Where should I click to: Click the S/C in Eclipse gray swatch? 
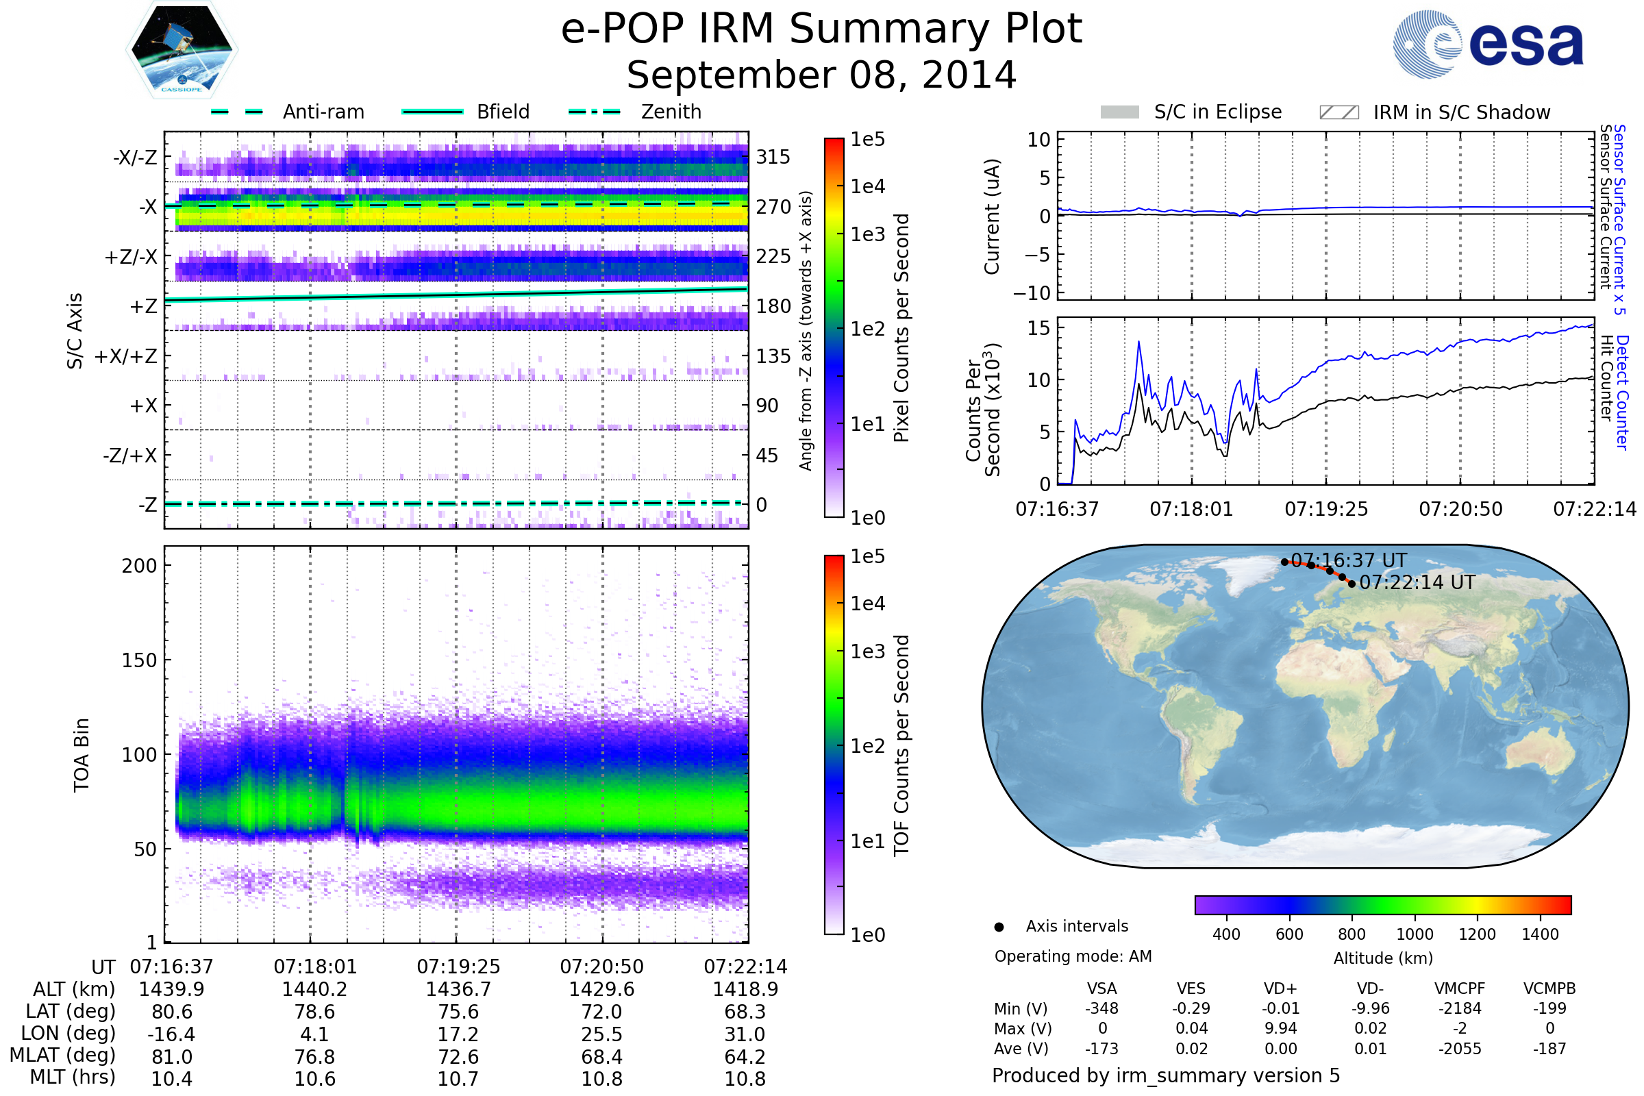pyautogui.click(x=1120, y=112)
